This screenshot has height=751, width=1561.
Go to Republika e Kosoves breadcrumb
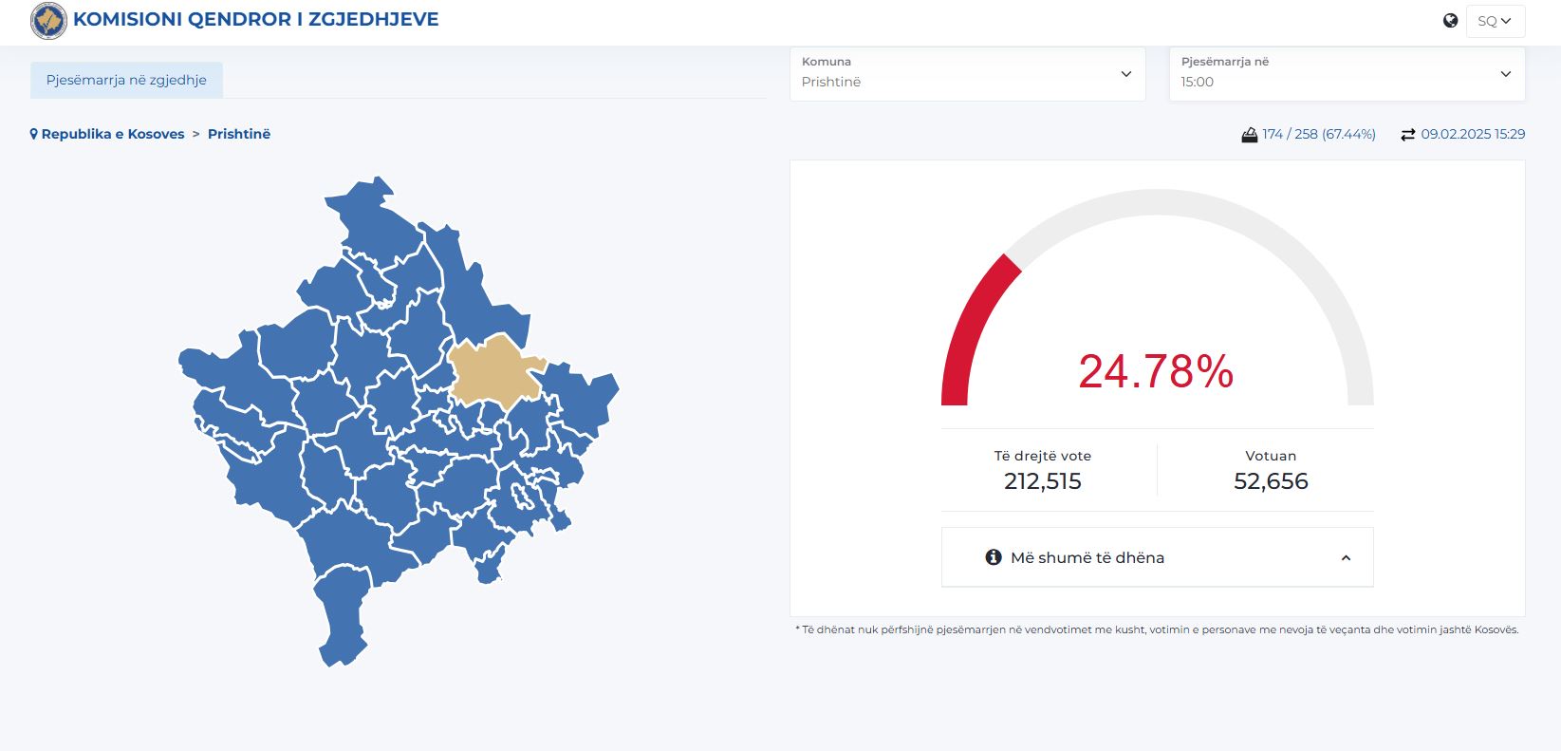click(113, 135)
